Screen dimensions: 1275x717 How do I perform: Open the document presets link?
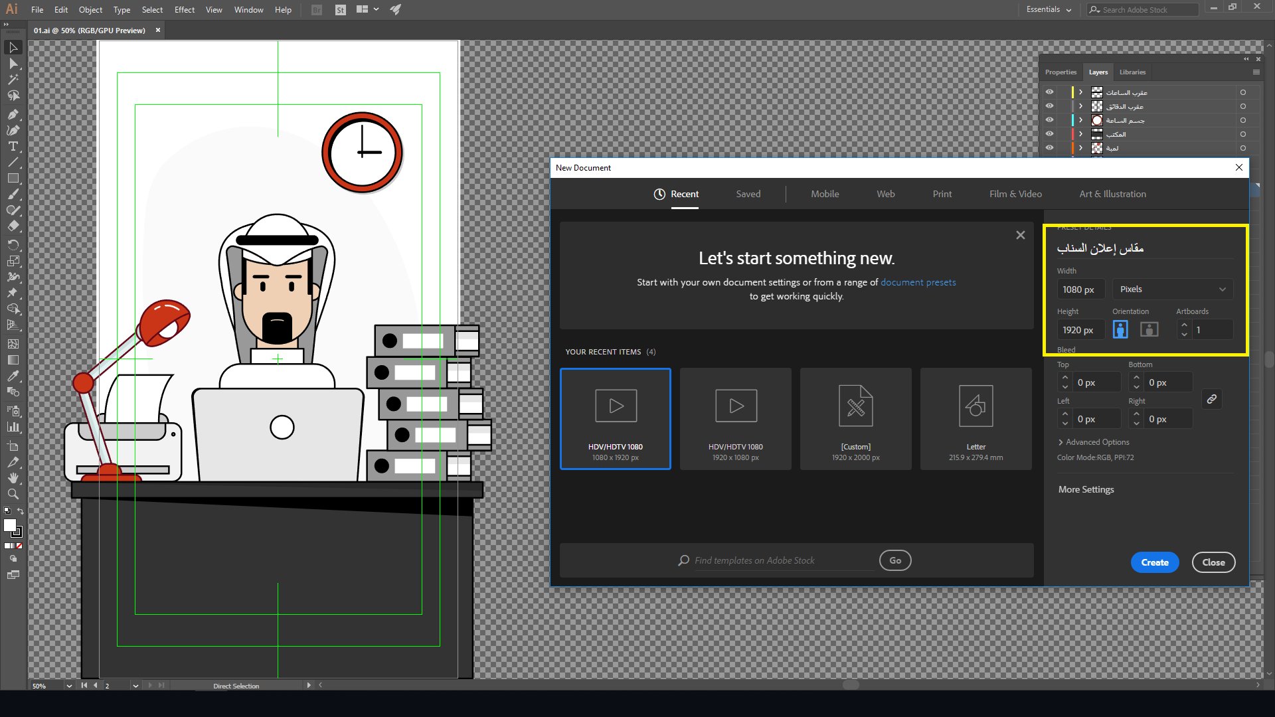coord(918,282)
